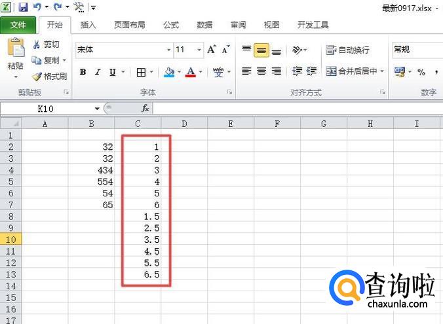Viewport: 443px width, 324px height.
Task: Click the Insert Function fx icon
Action: click(x=145, y=108)
